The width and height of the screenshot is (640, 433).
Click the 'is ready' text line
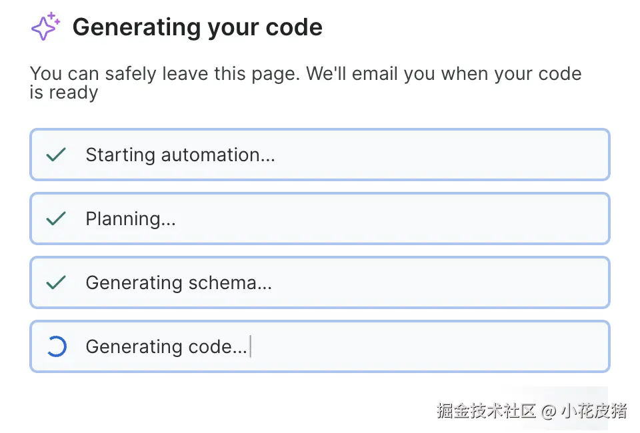(64, 93)
